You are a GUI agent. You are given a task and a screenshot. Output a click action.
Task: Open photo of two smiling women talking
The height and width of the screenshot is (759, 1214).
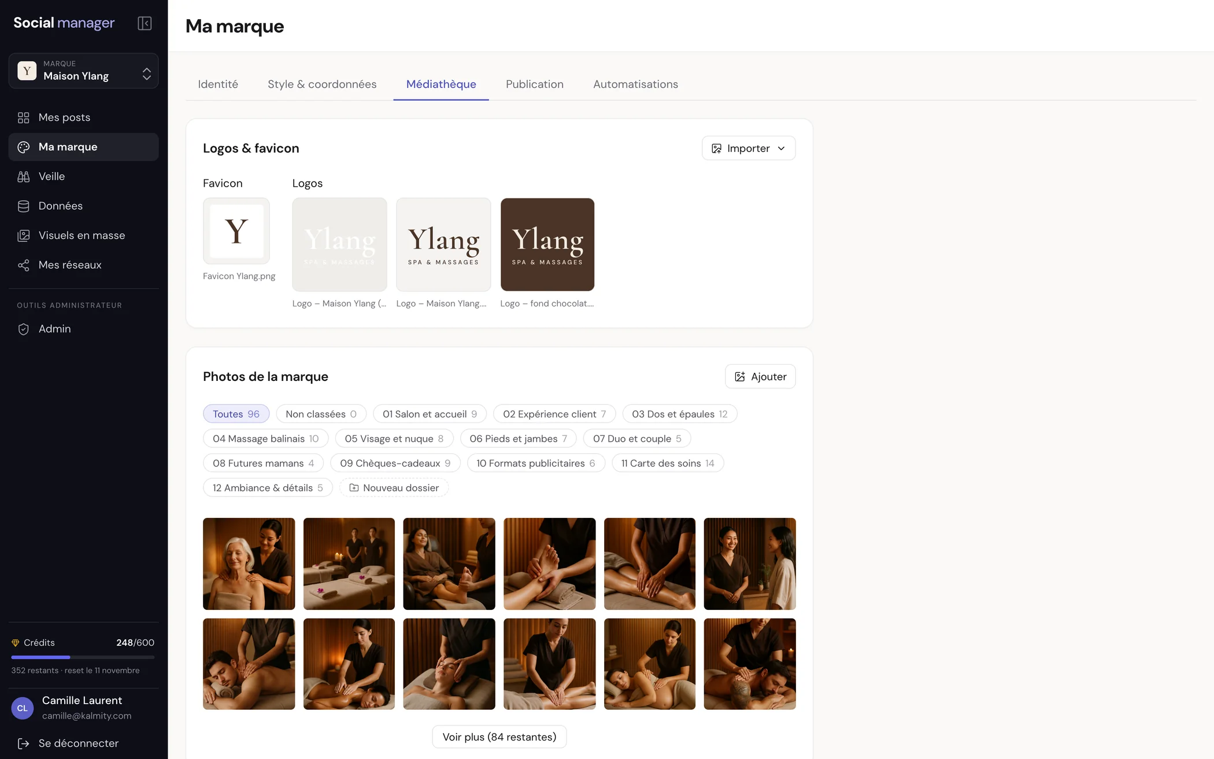(750, 564)
